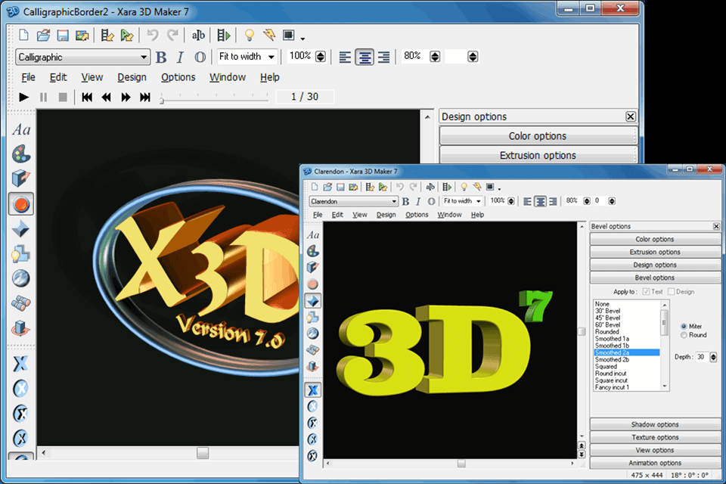The height and width of the screenshot is (484, 726).
Task: Open the Window menu in the Clarendon window
Action: point(450,215)
